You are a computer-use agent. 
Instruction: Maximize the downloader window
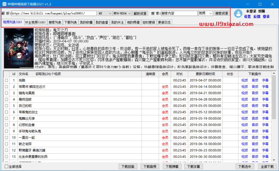click(260, 4)
